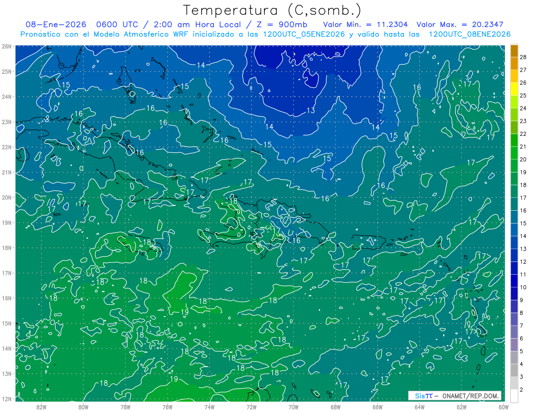
Task: Click the colorbar legend value 2
Action: pyautogui.click(x=522, y=389)
